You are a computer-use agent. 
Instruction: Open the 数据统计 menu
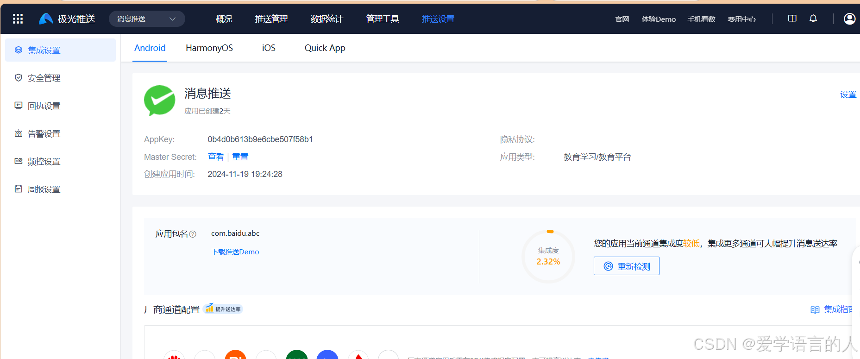click(327, 19)
